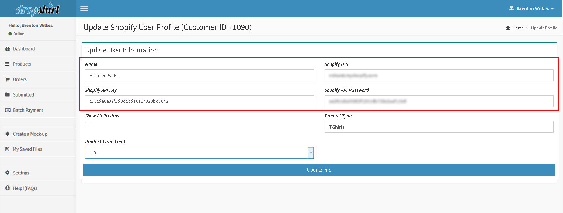
Task: Focus the Product Type field
Action: click(x=439, y=127)
